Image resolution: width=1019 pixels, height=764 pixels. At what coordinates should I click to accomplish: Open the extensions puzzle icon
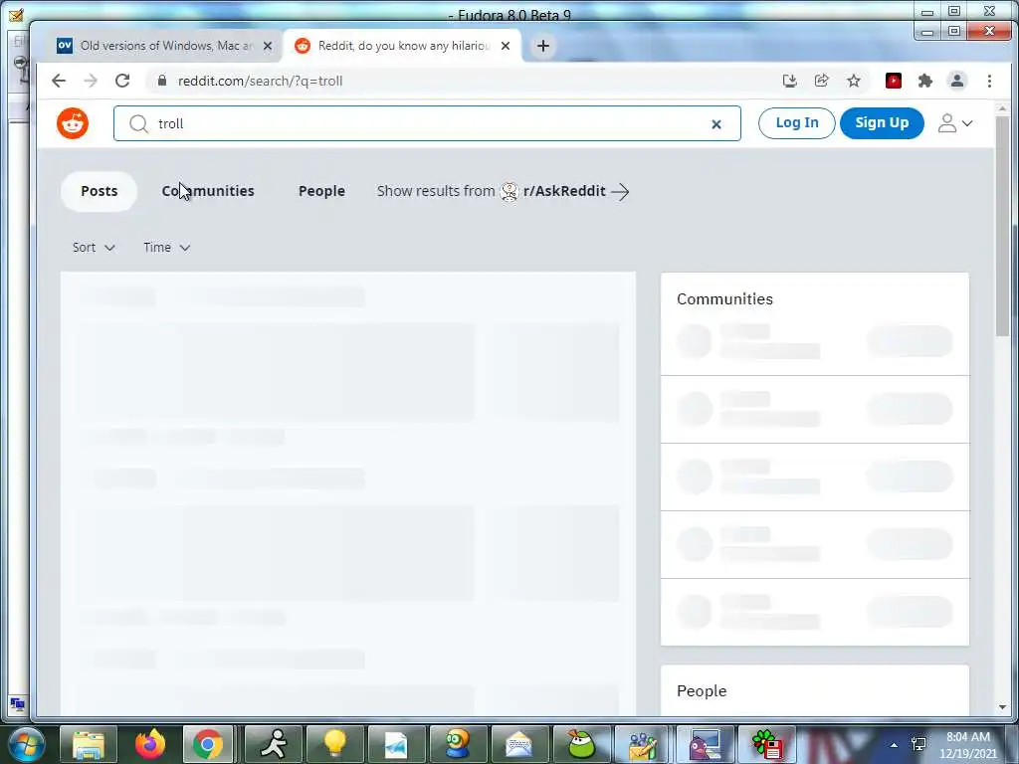(x=924, y=81)
